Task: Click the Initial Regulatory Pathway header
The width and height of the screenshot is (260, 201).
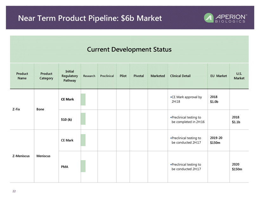Action: point(69,76)
